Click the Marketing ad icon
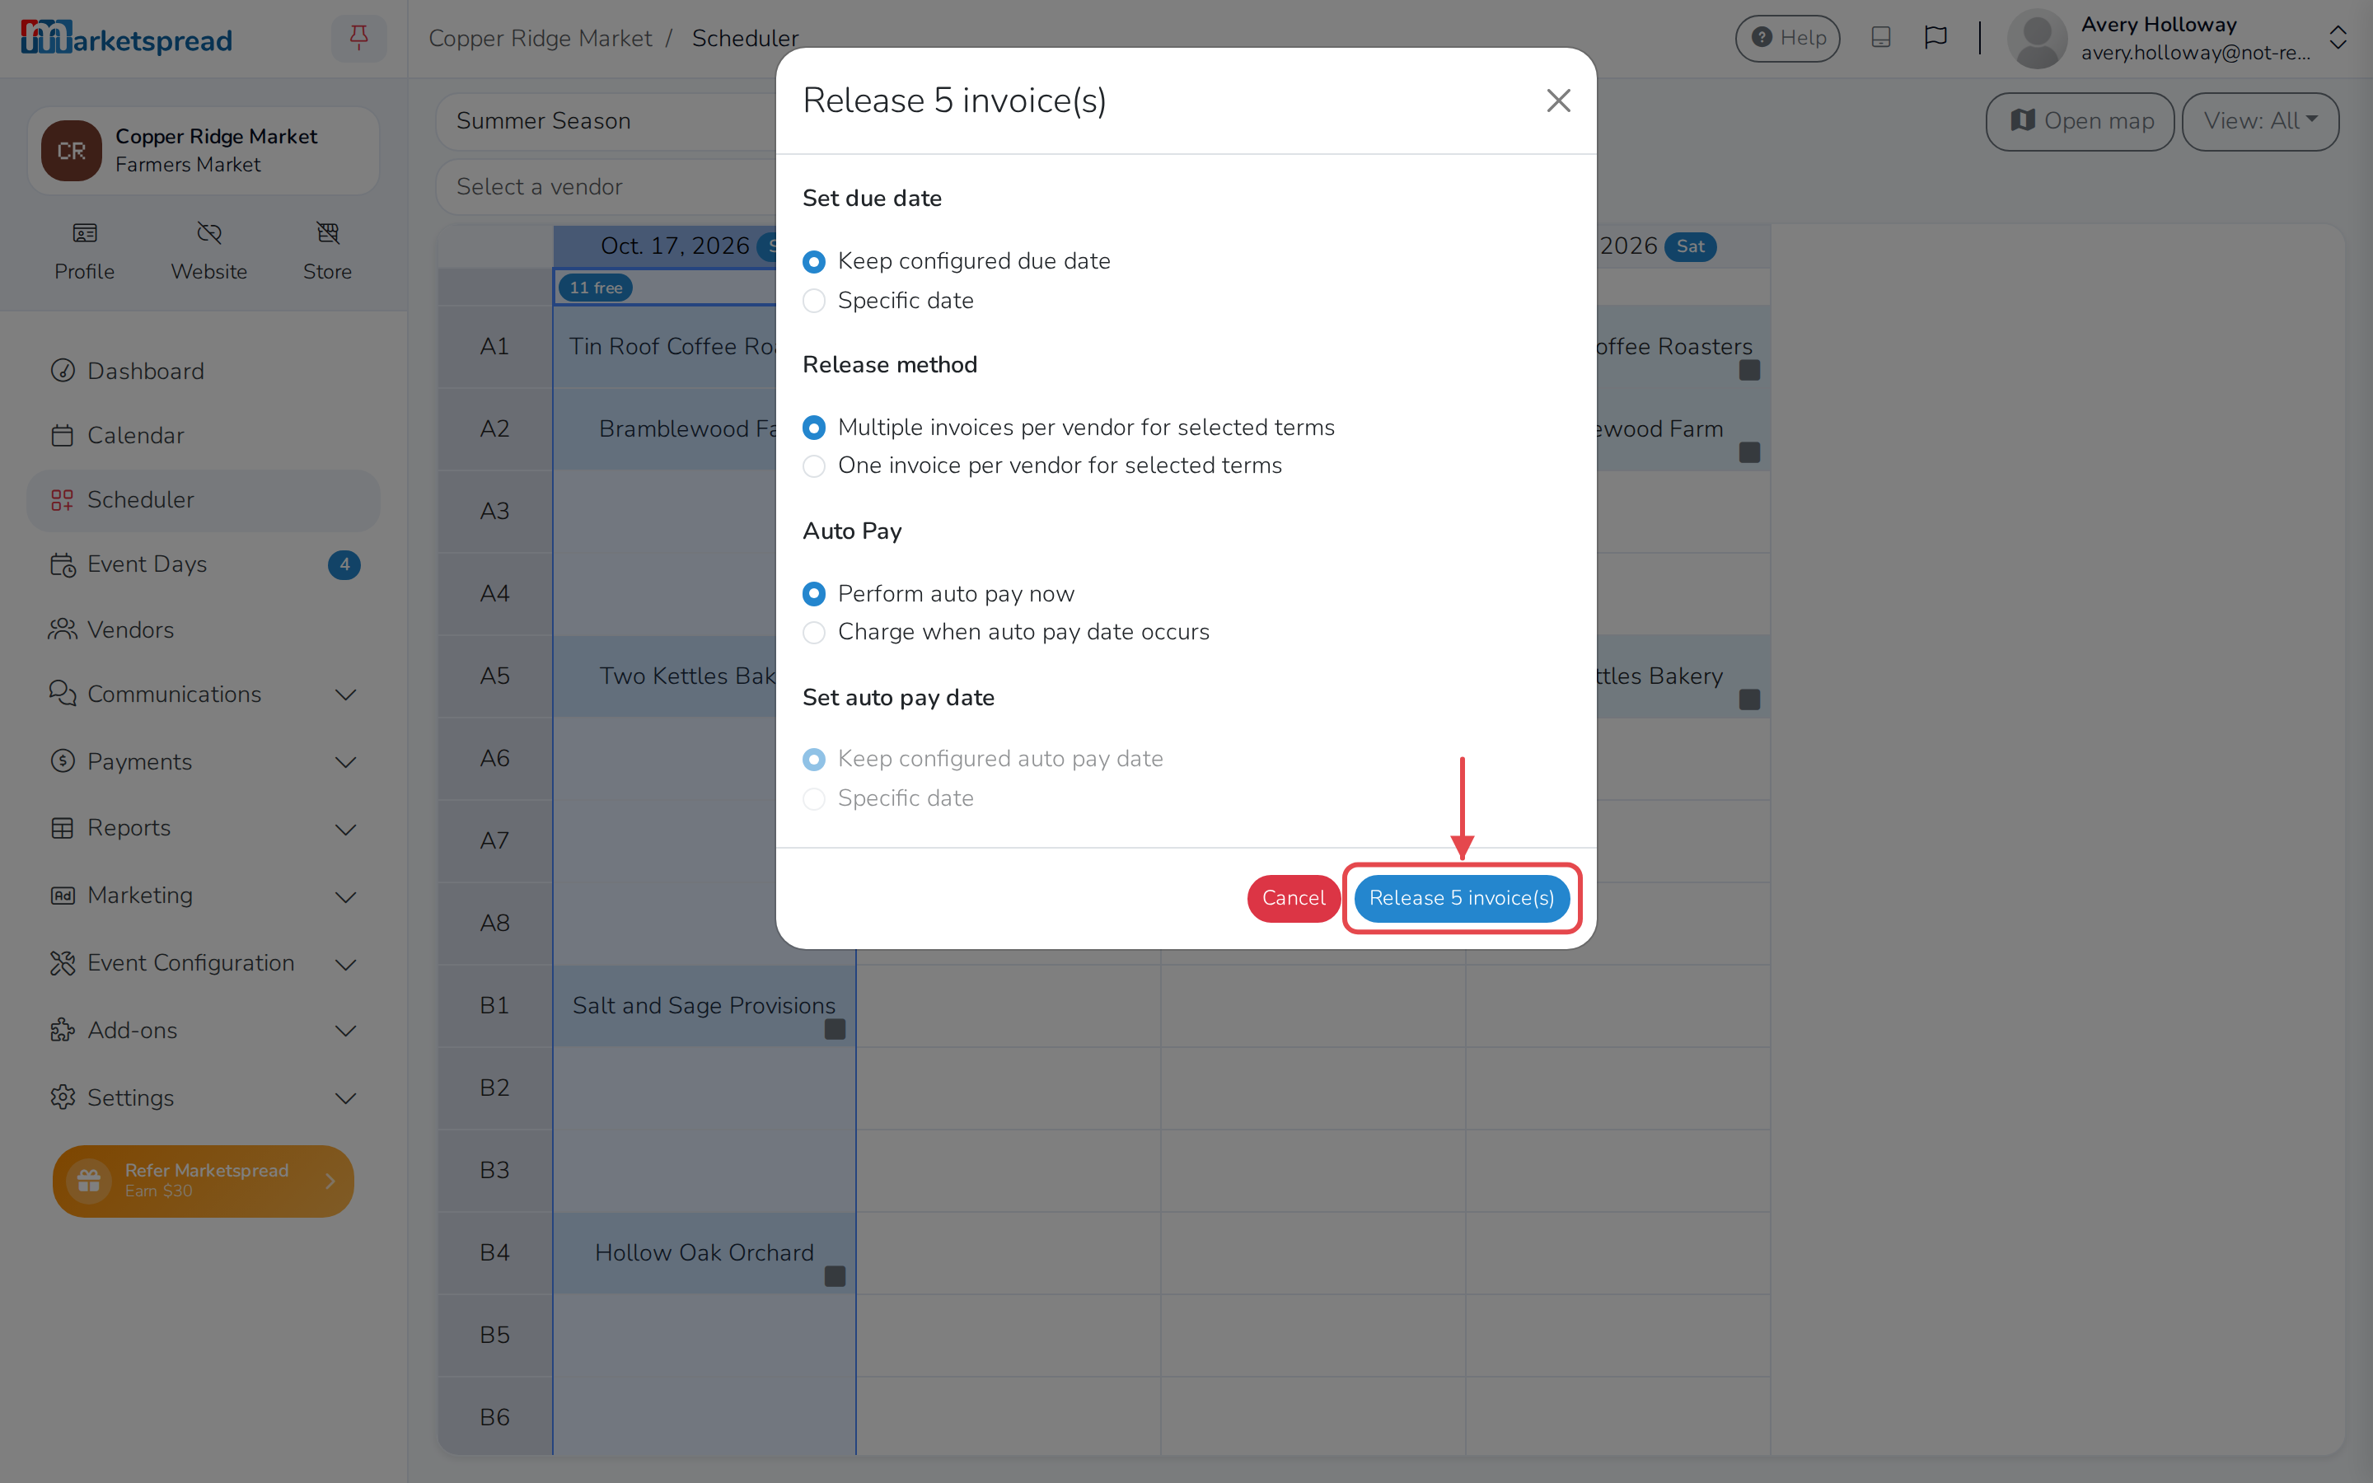This screenshot has height=1483, width=2373. point(63,896)
